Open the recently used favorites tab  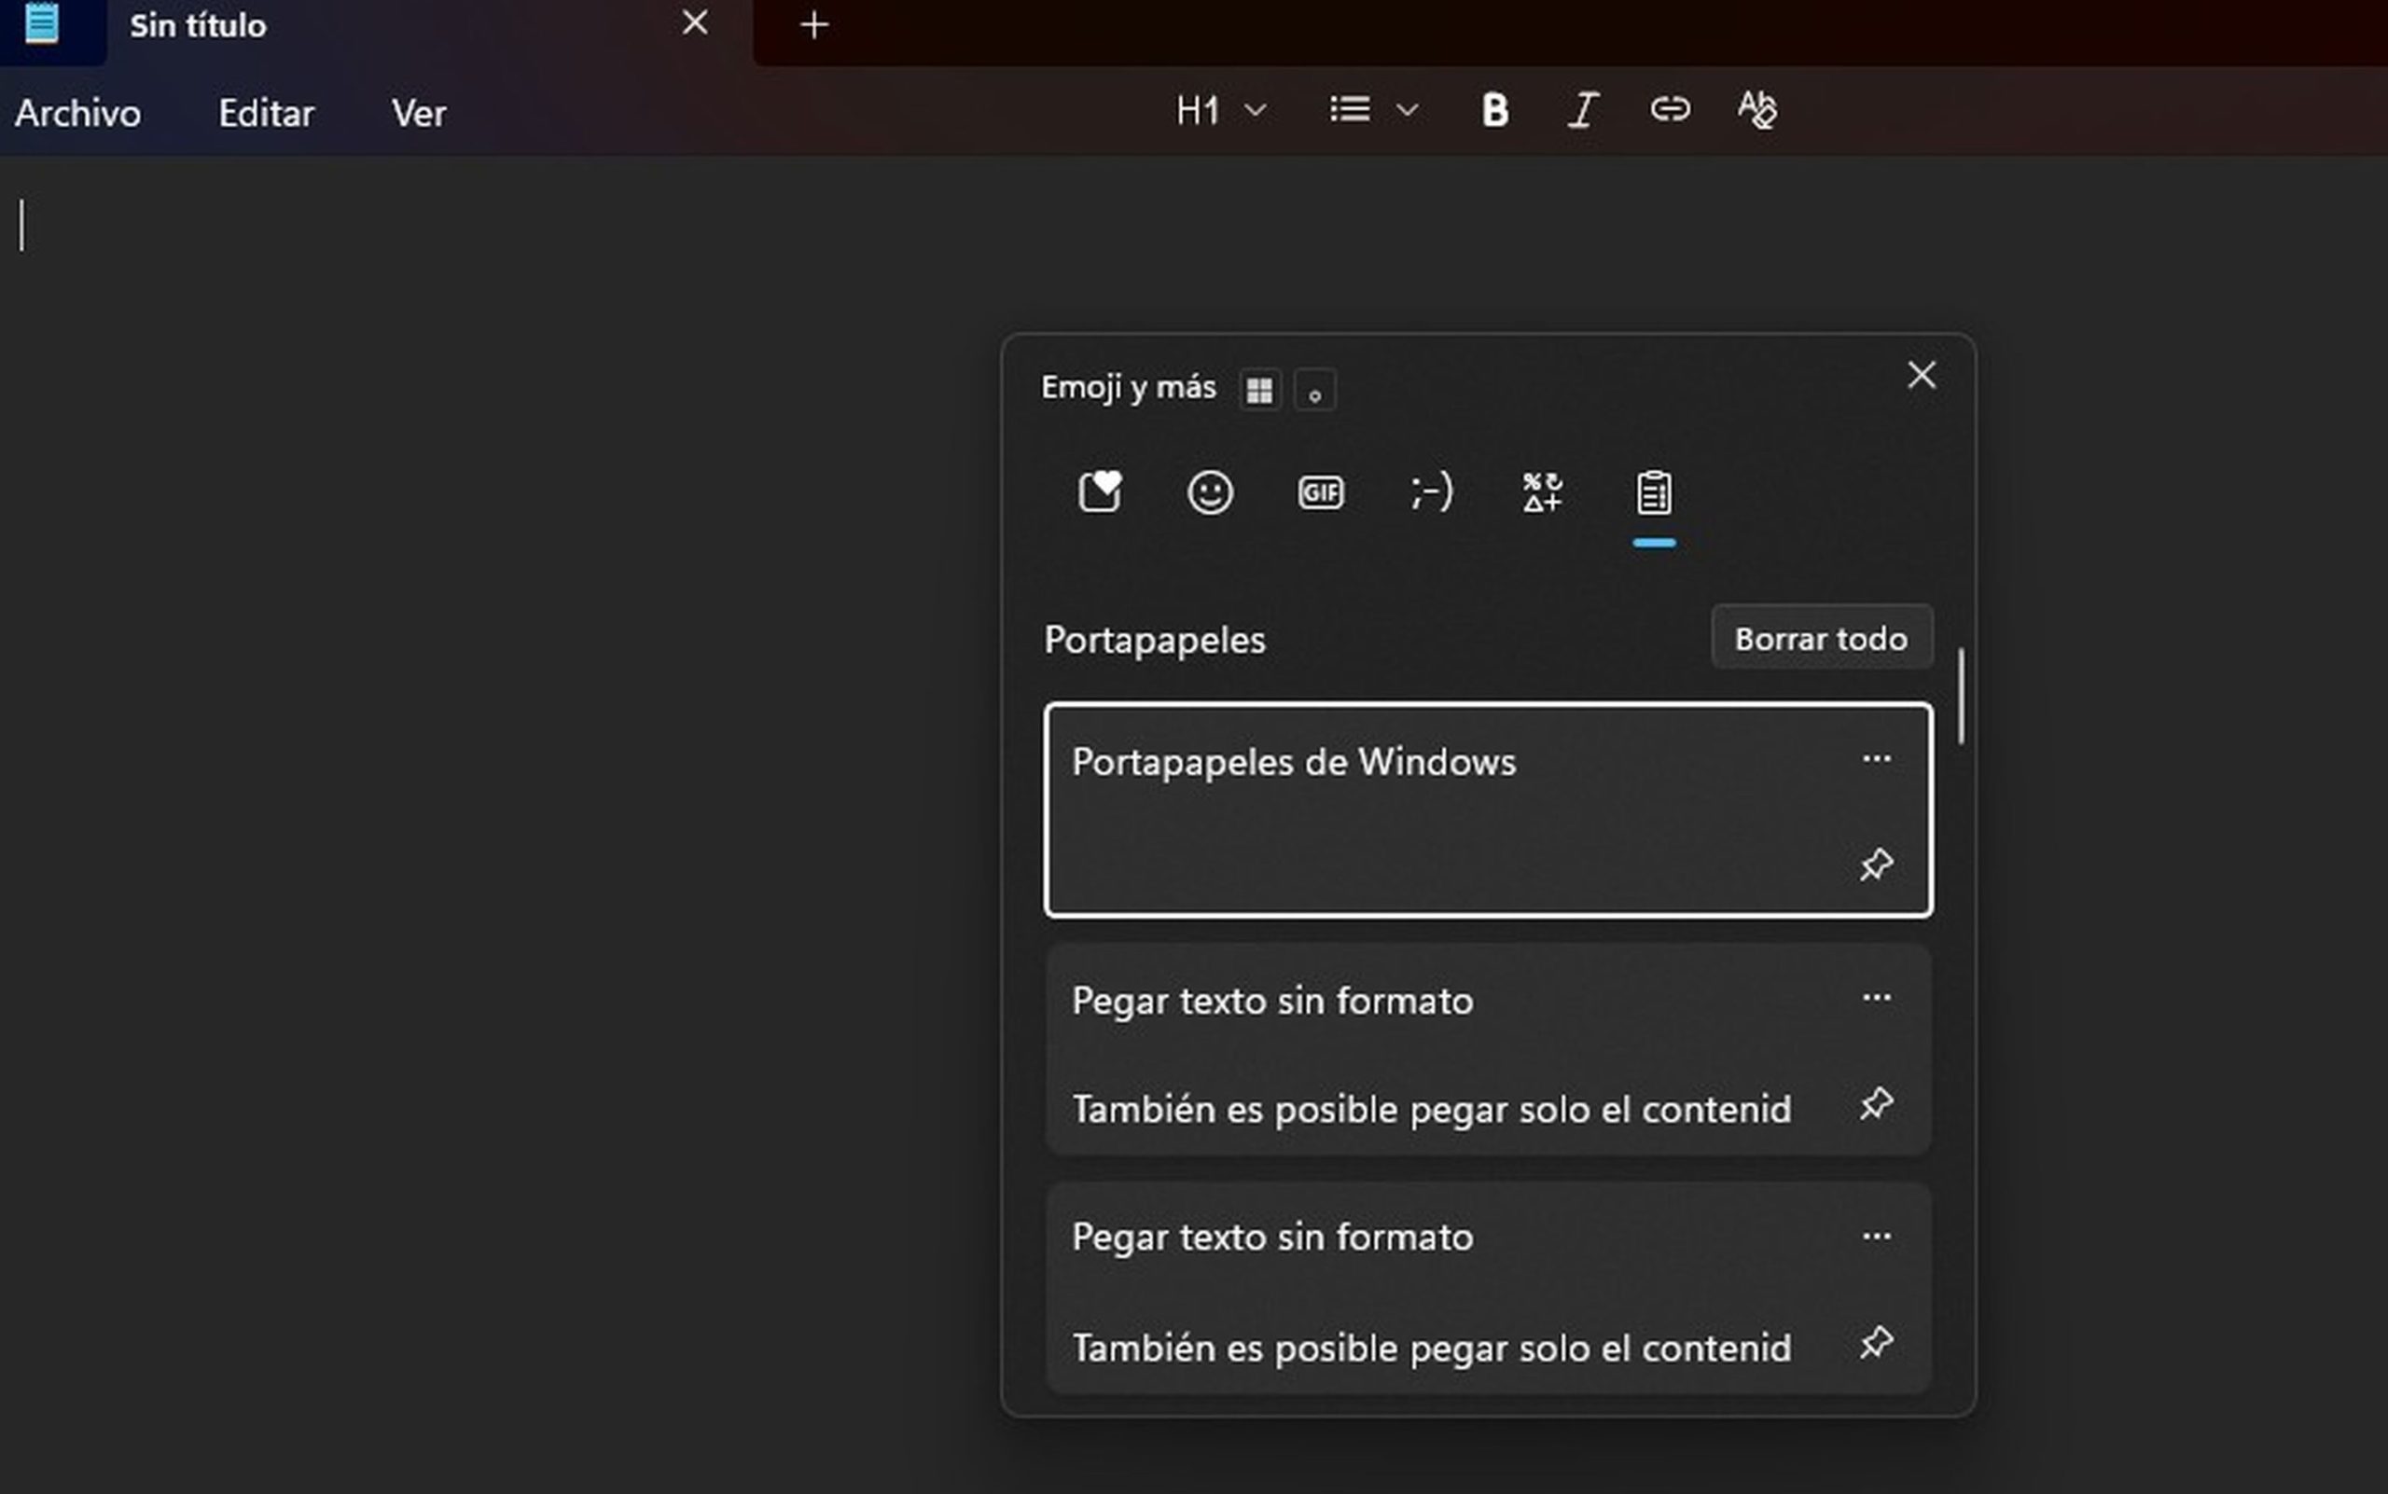[1099, 492]
